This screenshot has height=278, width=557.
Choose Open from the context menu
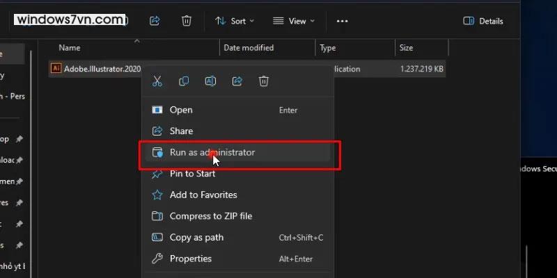(x=181, y=110)
